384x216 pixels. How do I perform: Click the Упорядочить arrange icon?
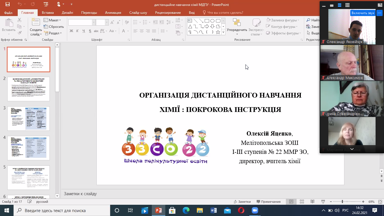(237, 22)
